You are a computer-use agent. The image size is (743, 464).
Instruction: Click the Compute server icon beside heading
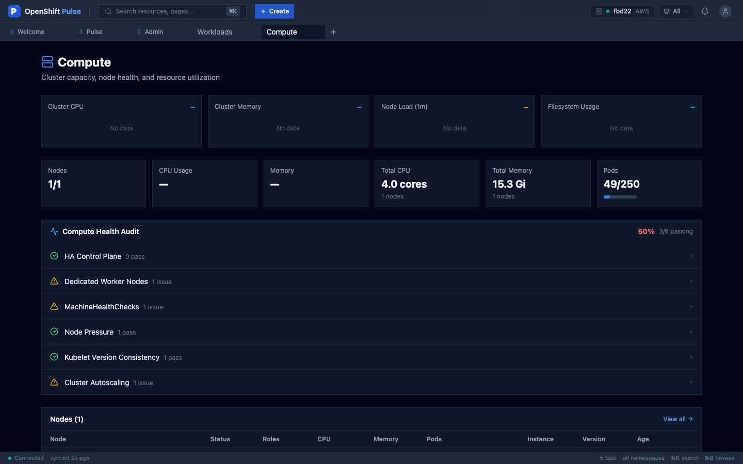coord(47,62)
